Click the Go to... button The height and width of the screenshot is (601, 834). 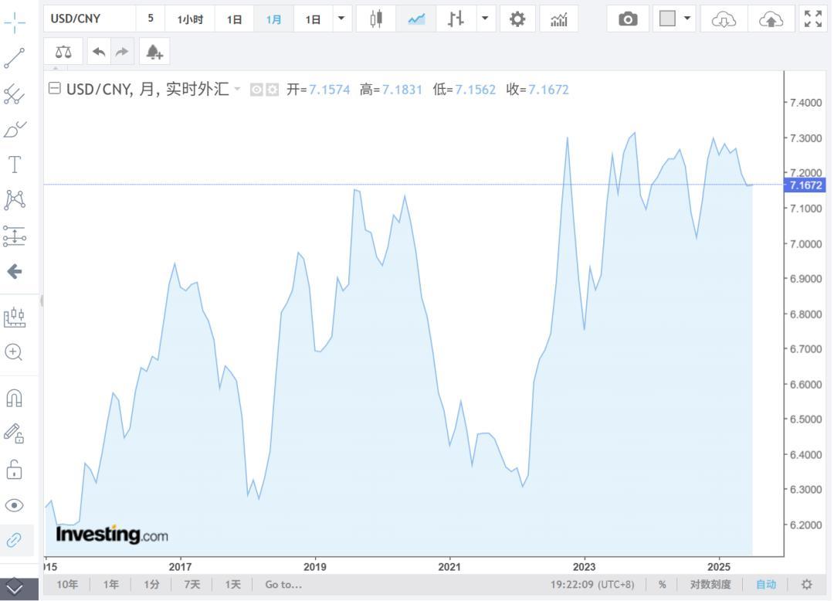[283, 585]
